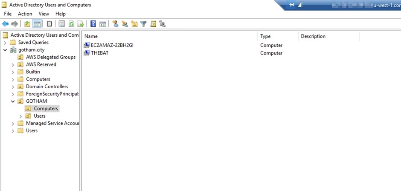Go up one level with folder-arrow icon
This screenshot has width=401, height=191.
(x=27, y=24)
